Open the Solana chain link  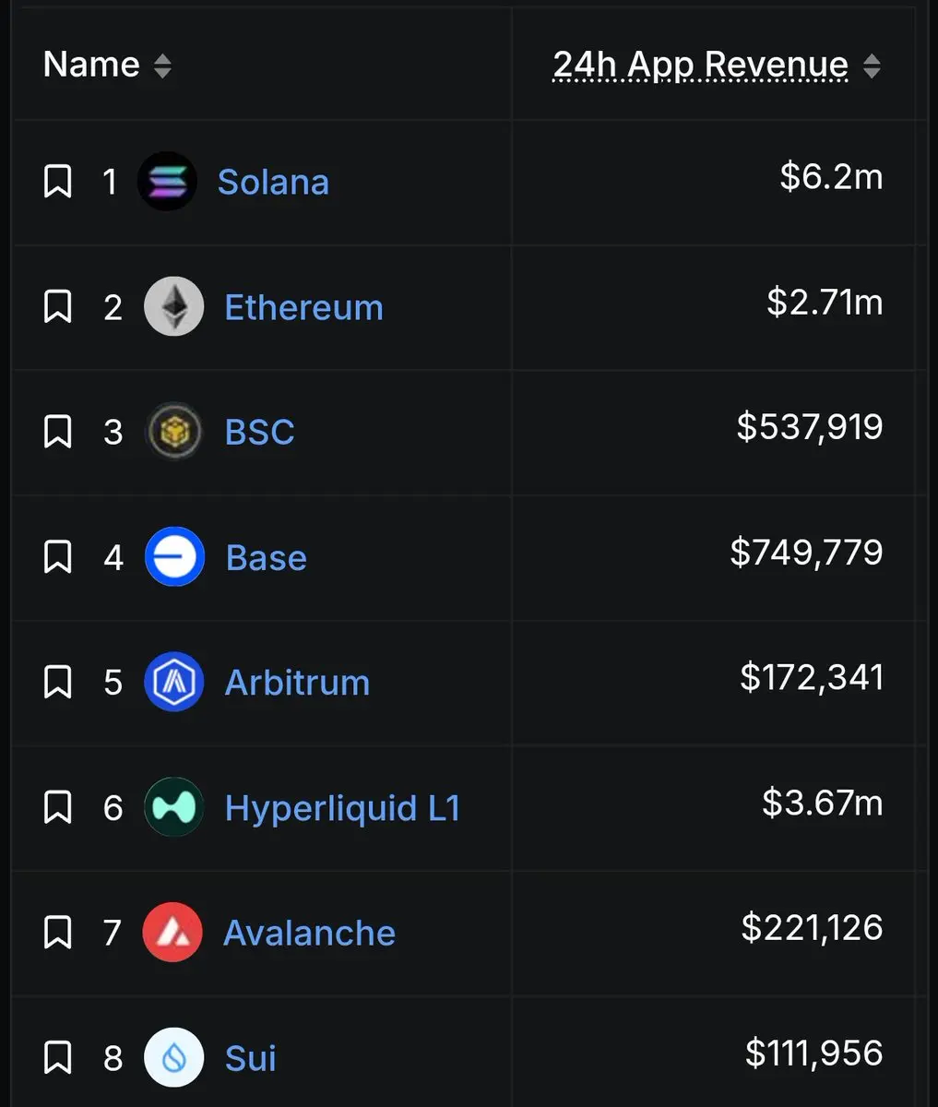(x=273, y=182)
